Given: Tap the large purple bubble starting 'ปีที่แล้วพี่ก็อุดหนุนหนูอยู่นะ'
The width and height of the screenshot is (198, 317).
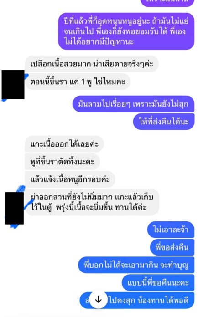Looking at the screenshot, I should click(x=126, y=31).
